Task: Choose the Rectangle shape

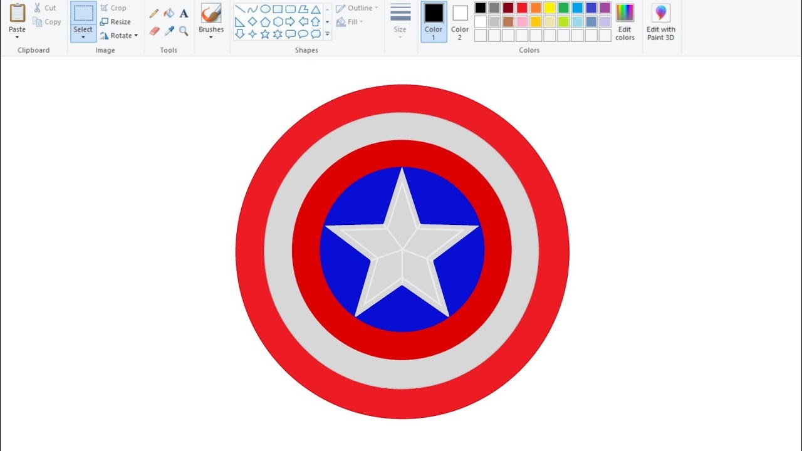Action: pos(278,9)
